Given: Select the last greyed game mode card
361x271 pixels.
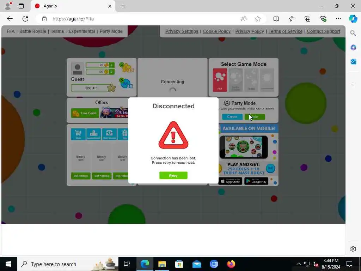Looking at the screenshot, I should (267, 80).
